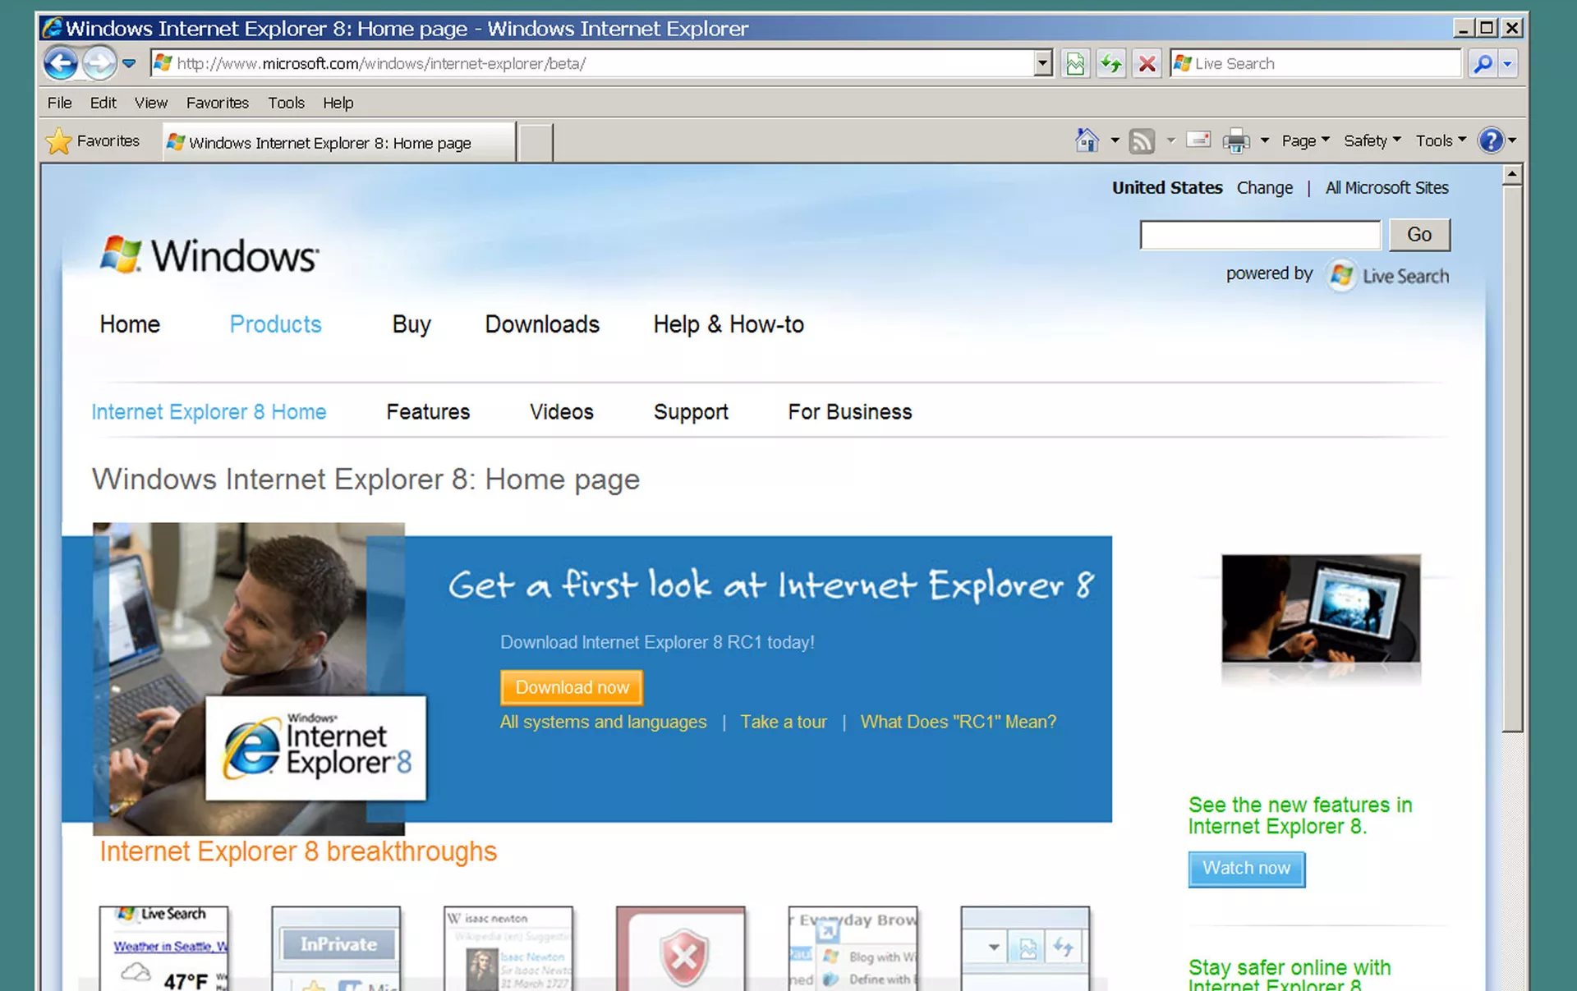Open the isaac newton search suggestions thumbnail

tap(508, 948)
